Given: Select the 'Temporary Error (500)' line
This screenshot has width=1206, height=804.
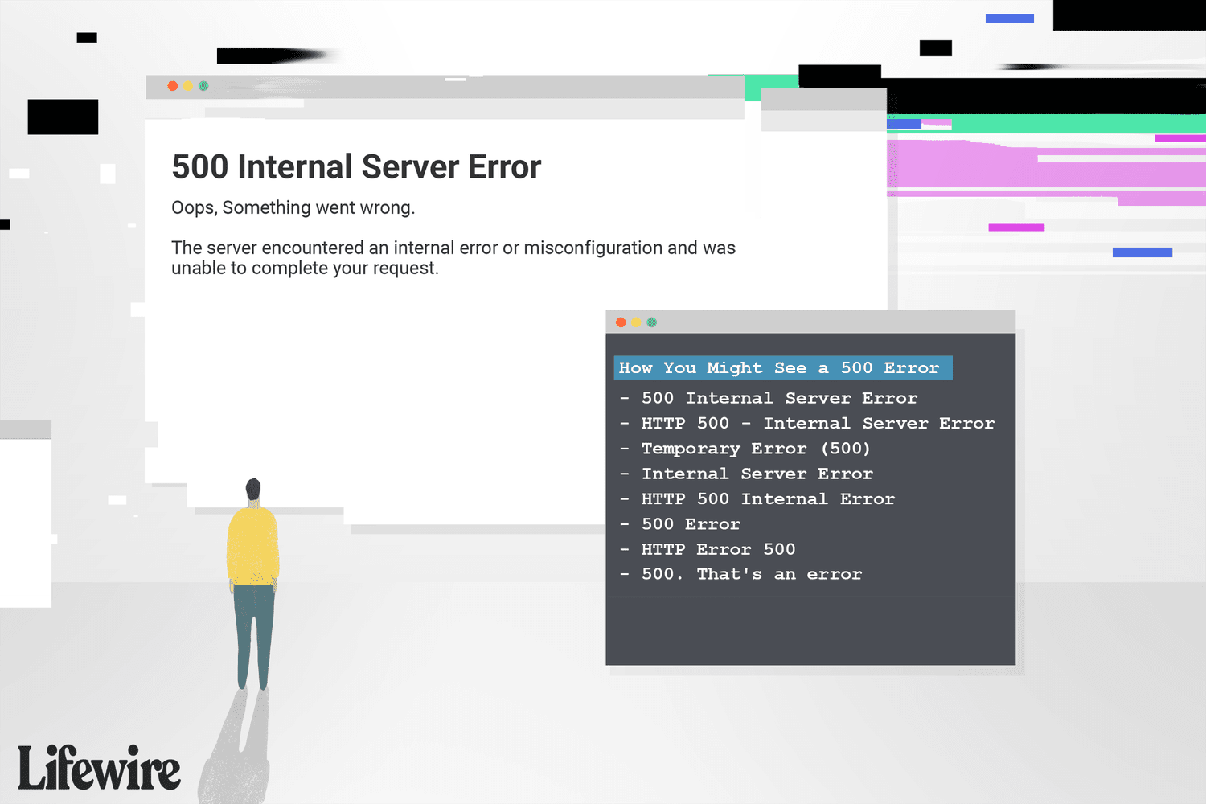Looking at the screenshot, I should click(745, 449).
